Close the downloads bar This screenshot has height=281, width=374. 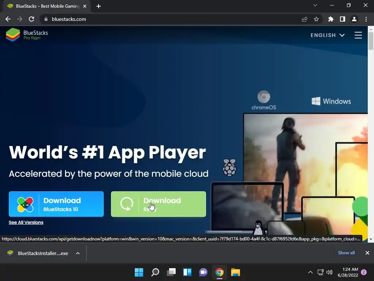click(x=367, y=253)
